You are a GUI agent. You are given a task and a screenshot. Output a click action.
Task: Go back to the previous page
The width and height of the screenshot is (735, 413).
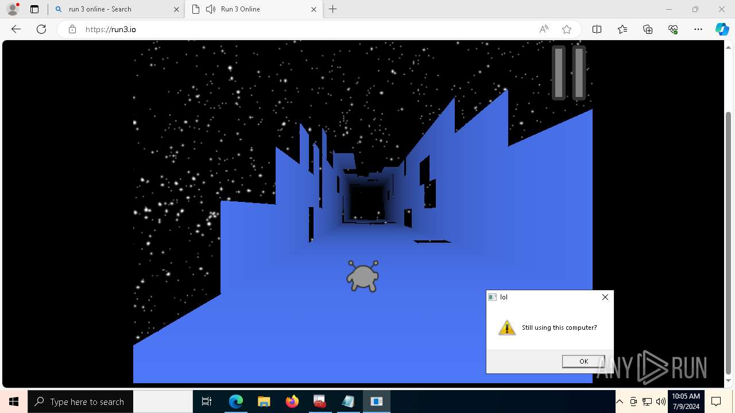click(16, 29)
